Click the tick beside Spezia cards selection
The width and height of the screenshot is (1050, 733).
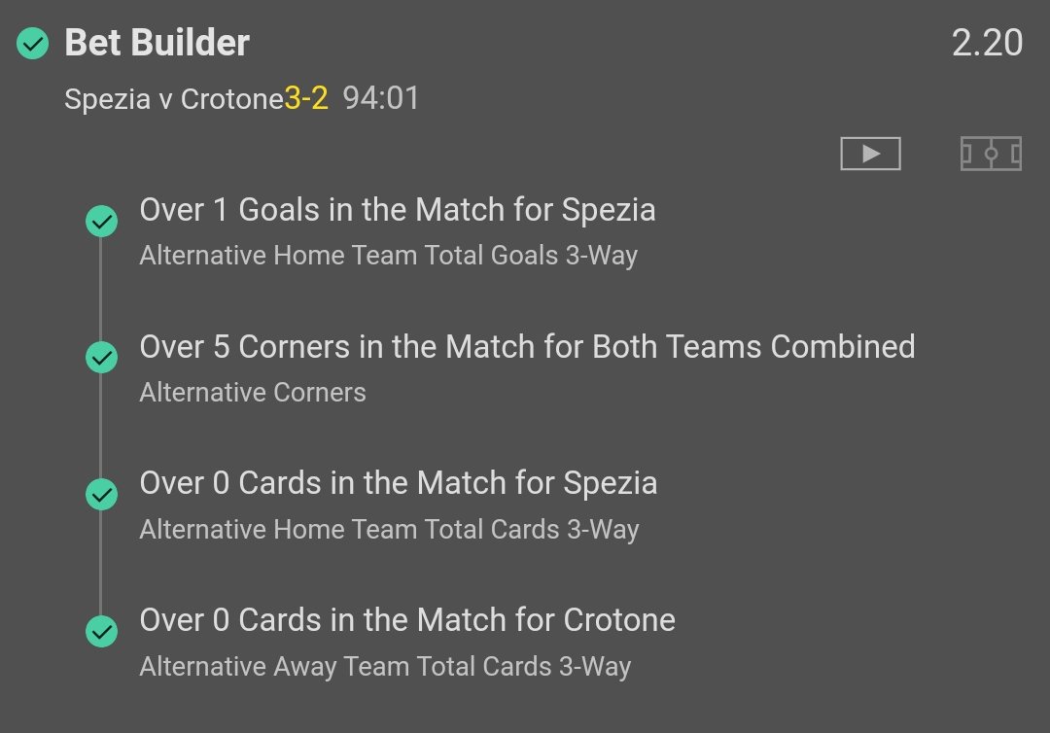(101, 495)
